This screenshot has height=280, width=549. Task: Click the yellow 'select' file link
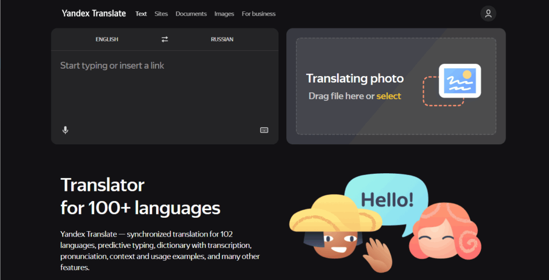tap(389, 96)
